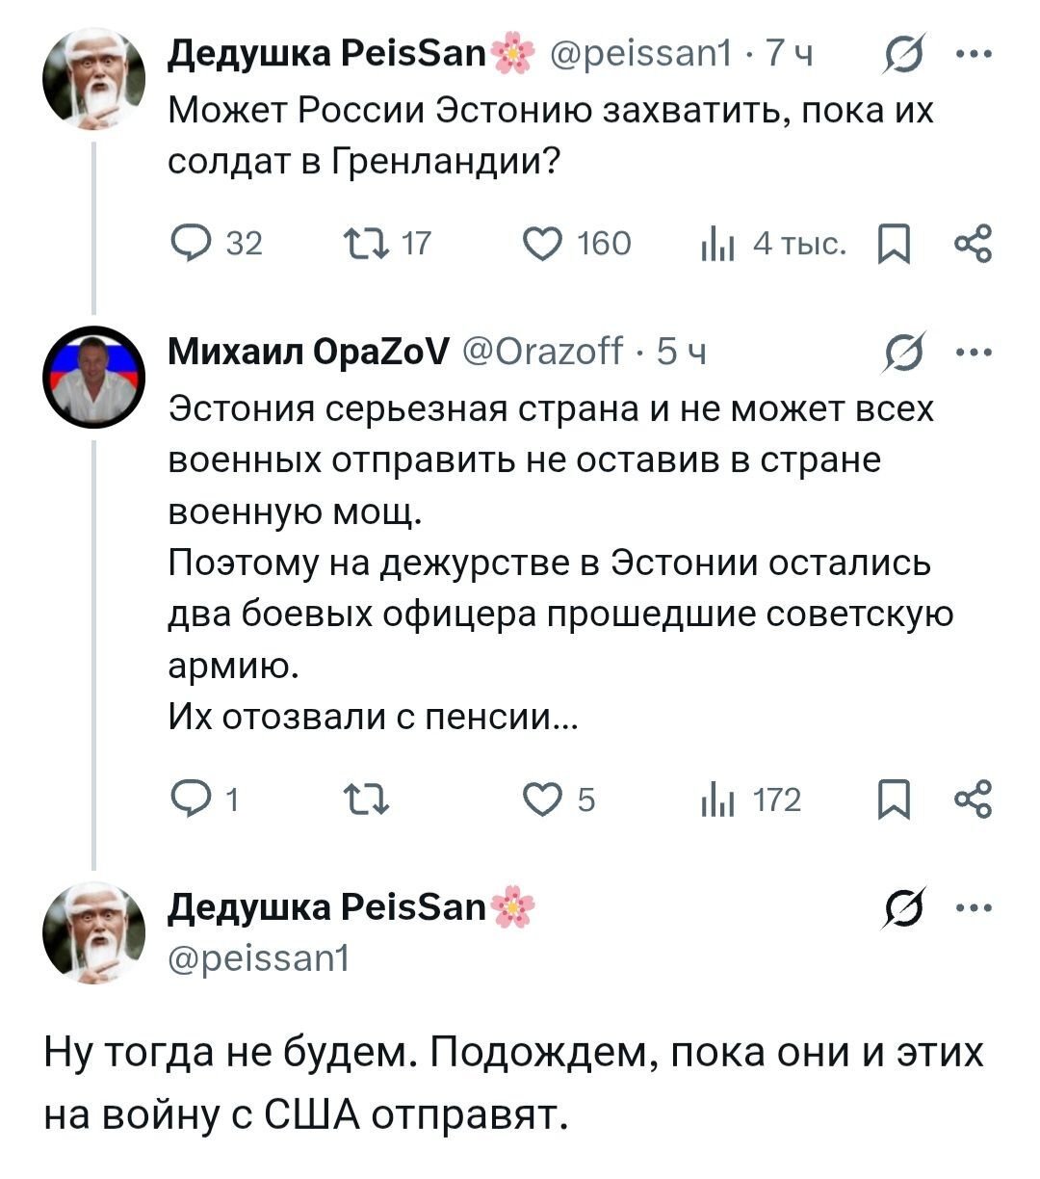Retweet Дедушка PeisSan's first post
Screen dimensions: 1040x1179
coord(363,244)
